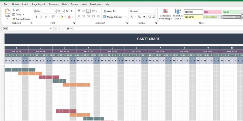Image resolution: width=243 pixels, height=121 pixels.
Task: Click the Cut scissors icon
Action: (x=14, y=10)
